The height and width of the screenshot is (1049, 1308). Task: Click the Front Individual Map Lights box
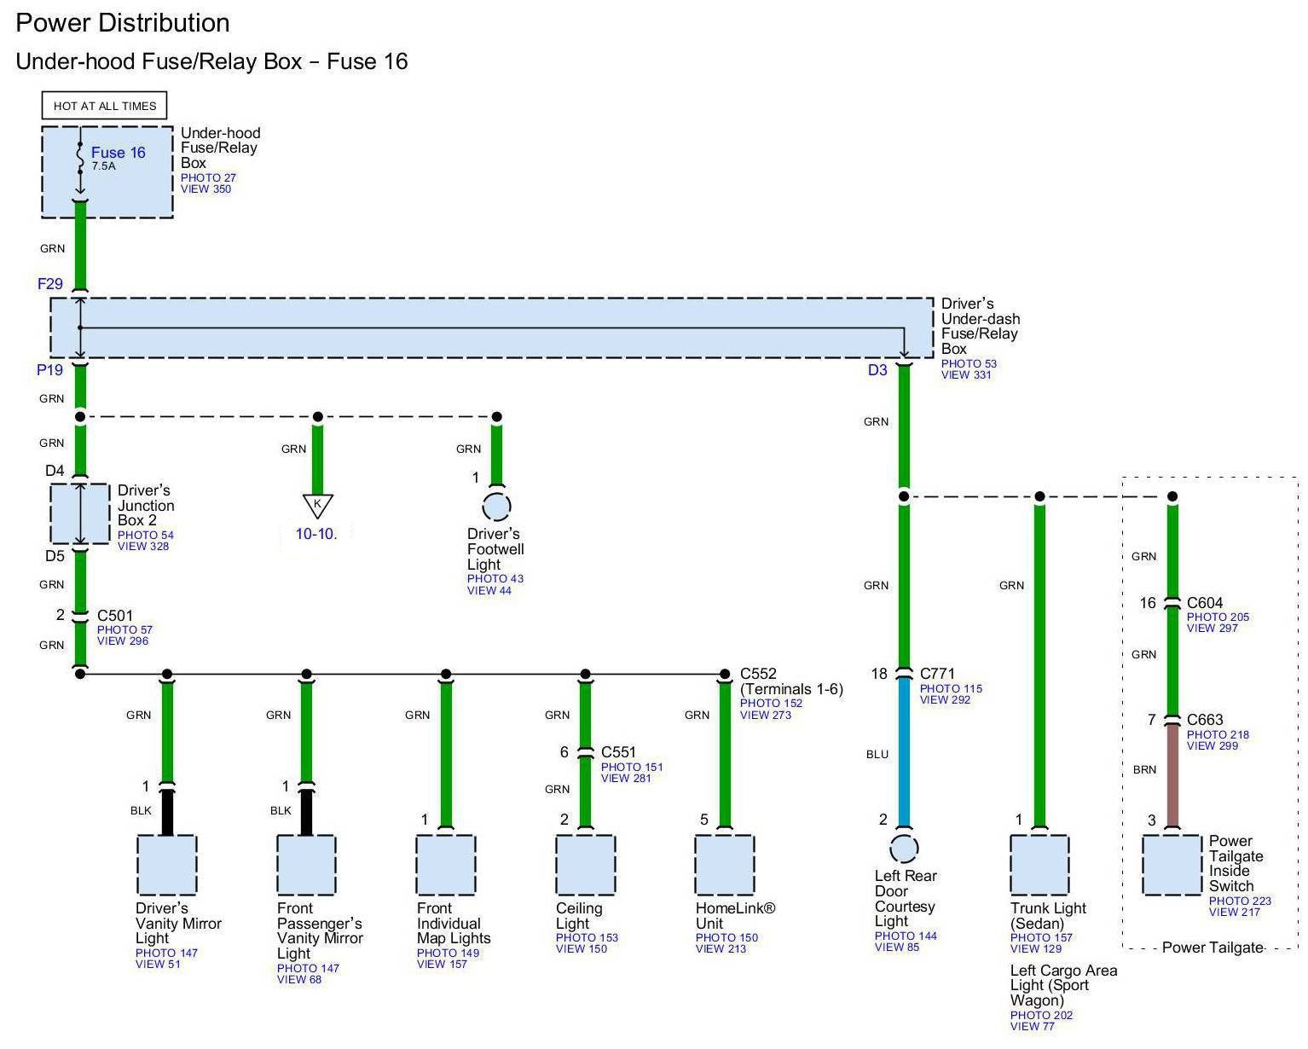pos(445,865)
